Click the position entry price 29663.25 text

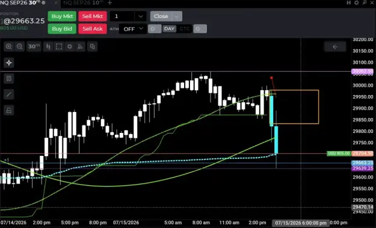point(24,21)
